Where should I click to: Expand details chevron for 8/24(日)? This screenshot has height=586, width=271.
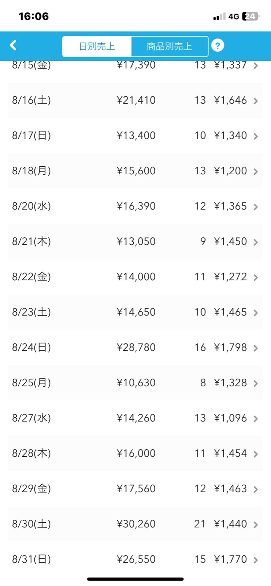pos(256,348)
